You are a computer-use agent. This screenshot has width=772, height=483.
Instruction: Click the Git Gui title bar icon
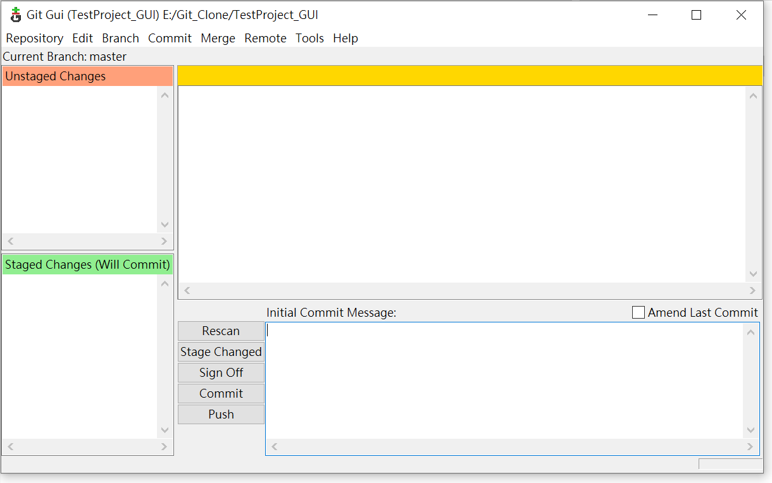coord(16,15)
